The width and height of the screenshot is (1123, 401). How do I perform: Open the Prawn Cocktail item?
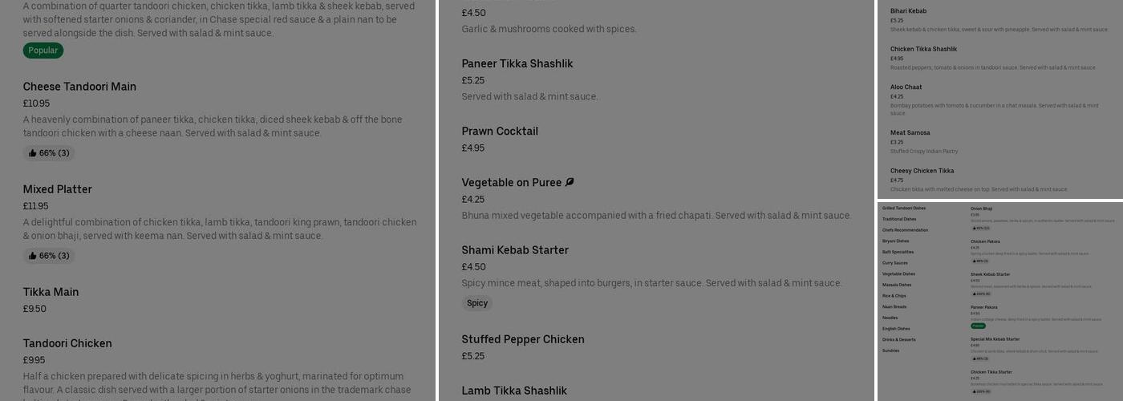click(x=500, y=132)
